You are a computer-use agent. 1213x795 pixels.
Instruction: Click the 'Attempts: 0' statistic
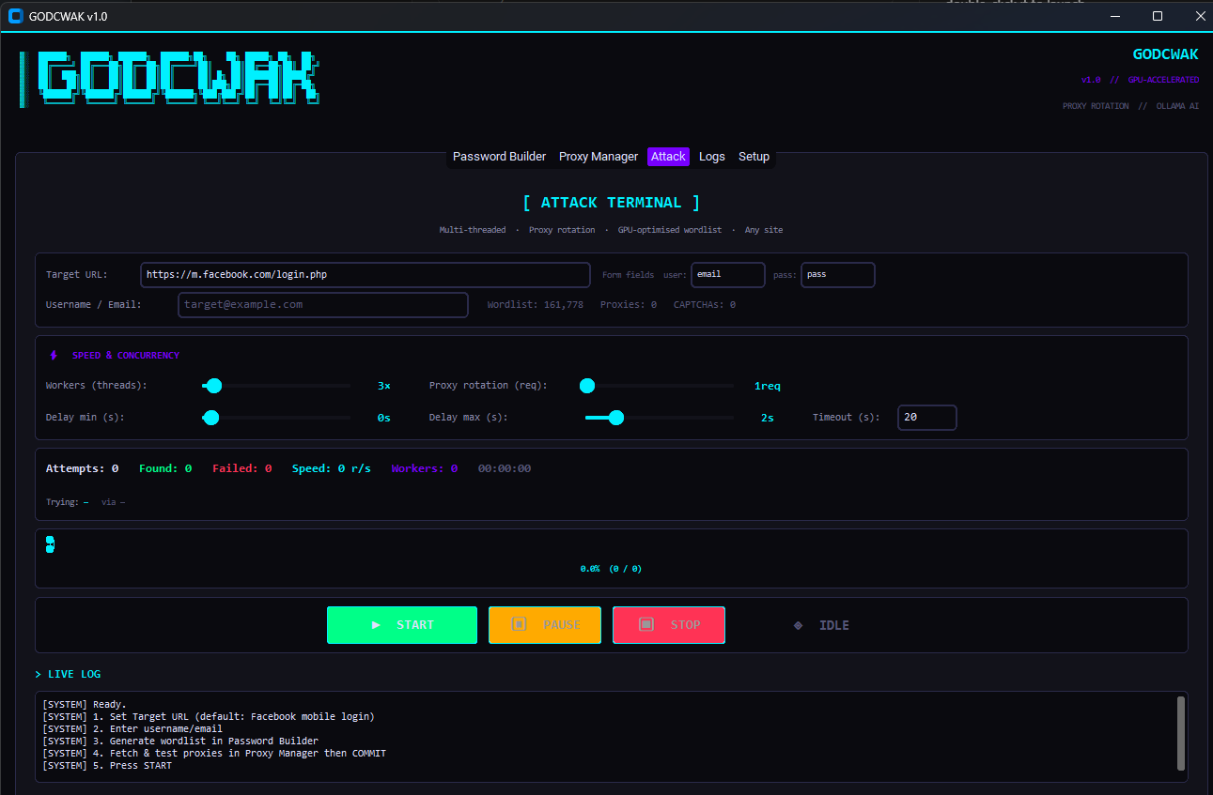pyautogui.click(x=83, y=468)
